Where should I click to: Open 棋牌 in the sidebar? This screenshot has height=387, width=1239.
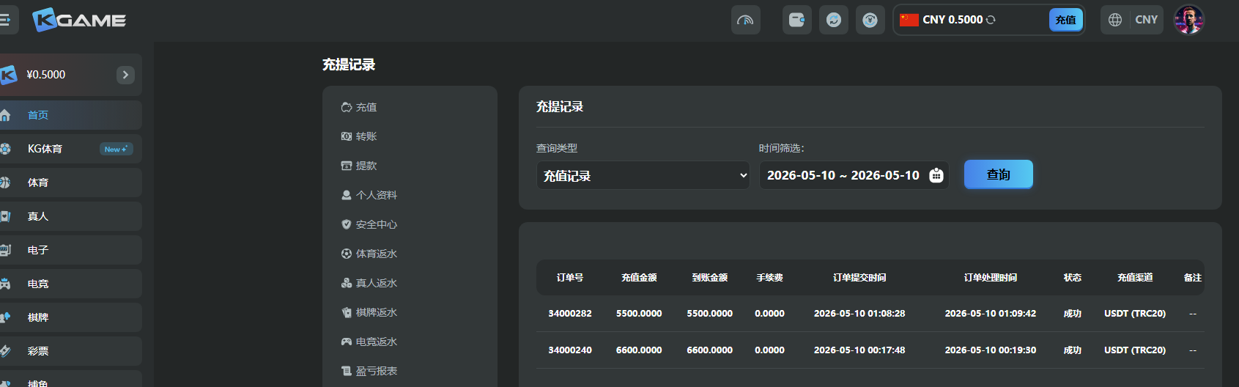[x=71, y=317]
